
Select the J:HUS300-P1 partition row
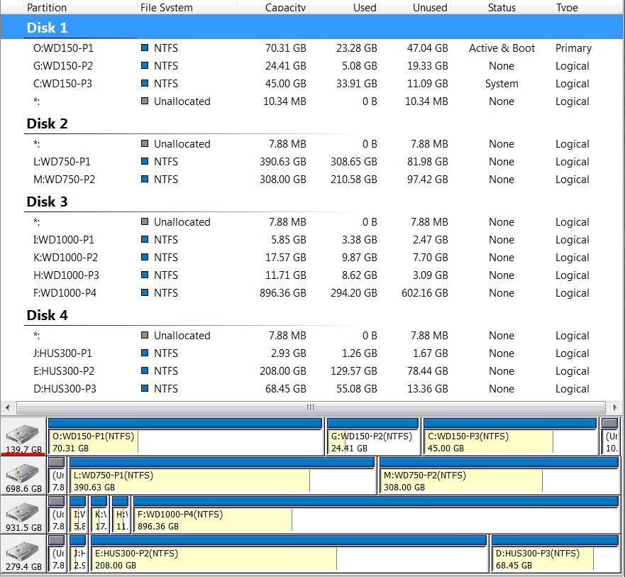[311, 353]
